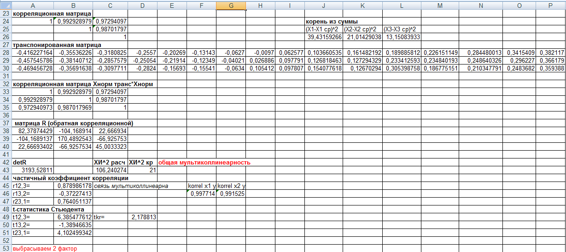Click 't12,3=' label cell
Viewport: 566px width, 252px height.
point(33,217)
